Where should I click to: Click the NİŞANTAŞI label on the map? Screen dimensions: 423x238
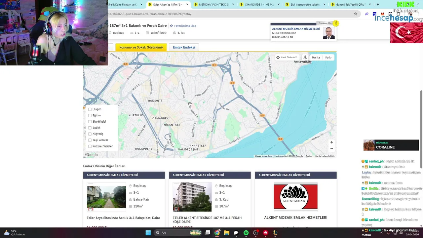pyautogui.click(x=172, y=125)
